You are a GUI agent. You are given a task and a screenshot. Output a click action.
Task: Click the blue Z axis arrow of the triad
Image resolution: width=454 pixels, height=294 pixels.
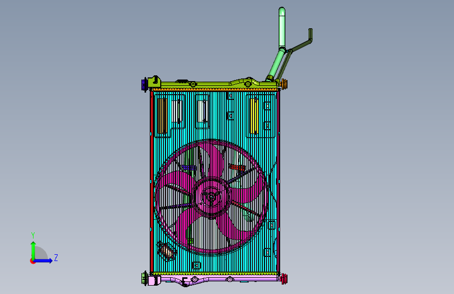coord(43,261)
